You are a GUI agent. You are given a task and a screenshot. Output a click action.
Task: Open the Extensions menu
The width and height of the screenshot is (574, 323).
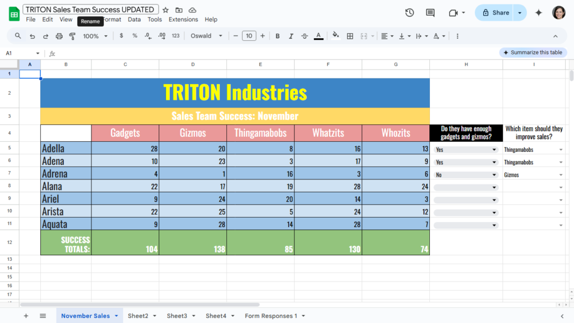point(183,20)
